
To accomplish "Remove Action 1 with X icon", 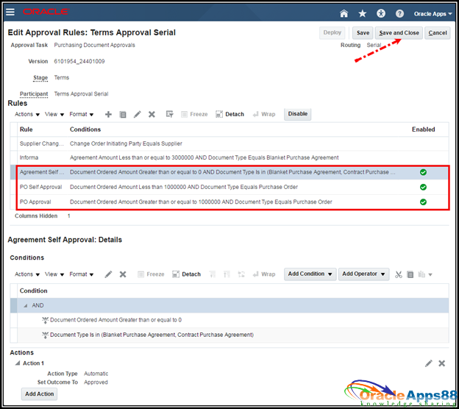I will tap(442, 363).
